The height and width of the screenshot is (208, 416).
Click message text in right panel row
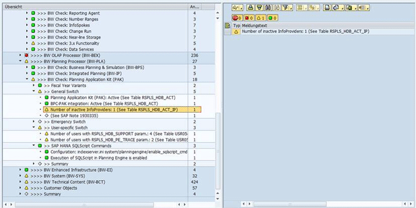coord(305,32)
